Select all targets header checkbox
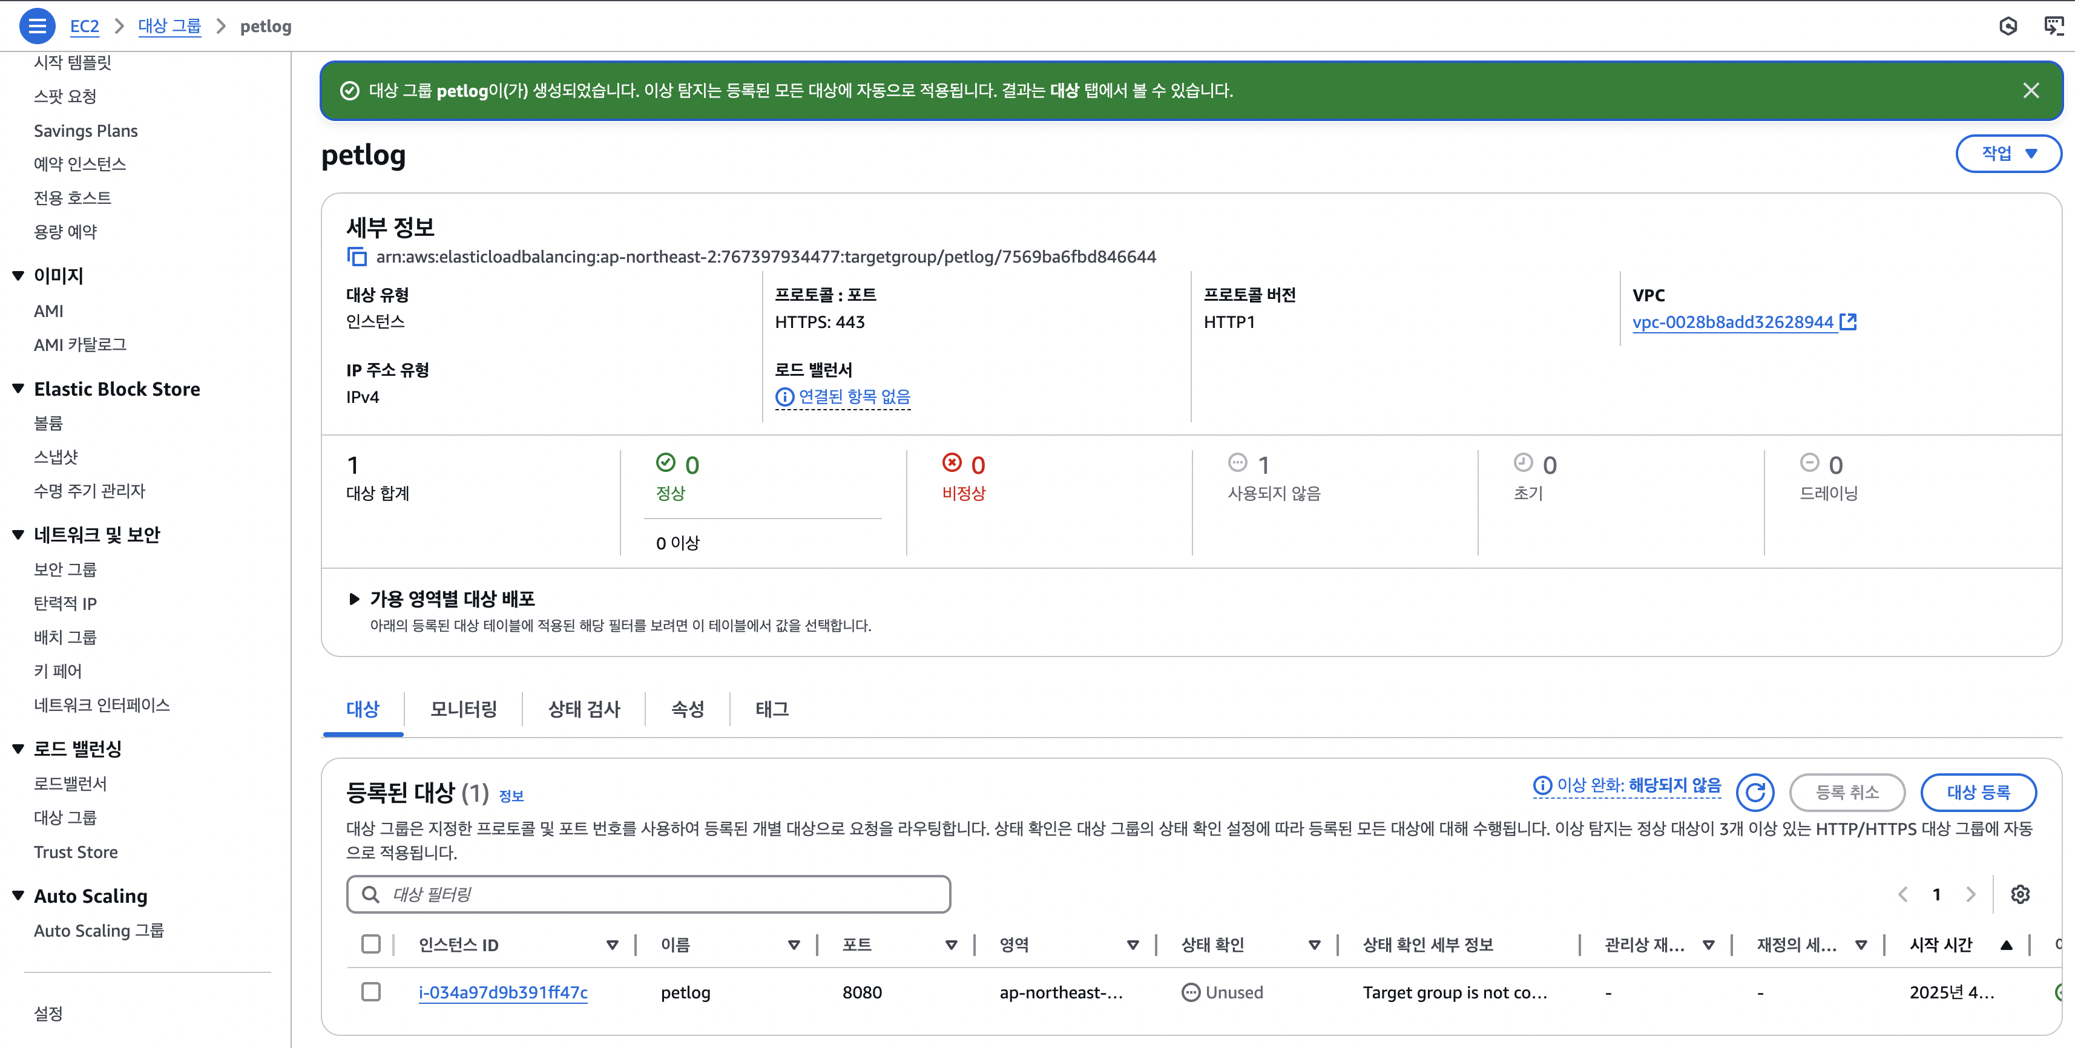This screenshot has height=1048, width=2075. coord(370,944)
